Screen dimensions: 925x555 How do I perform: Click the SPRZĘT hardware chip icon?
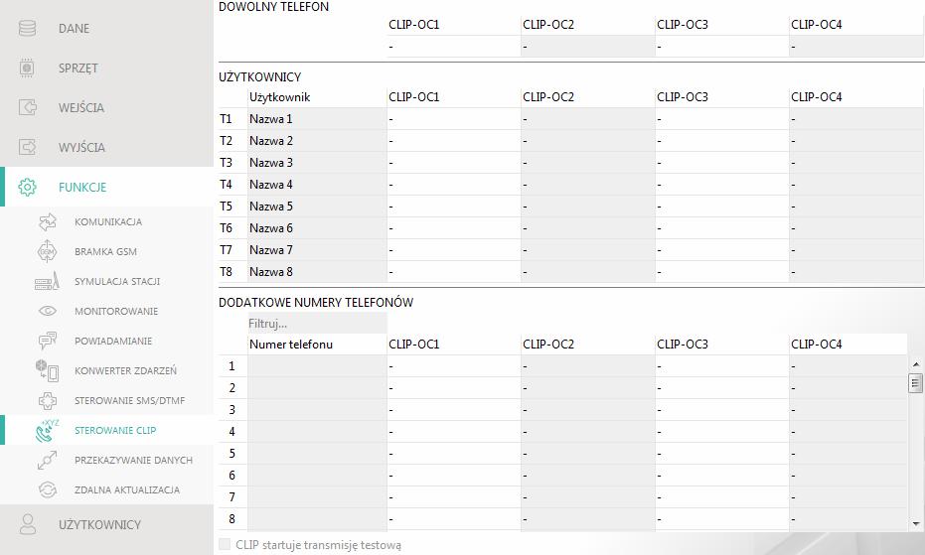coord(27,68)
